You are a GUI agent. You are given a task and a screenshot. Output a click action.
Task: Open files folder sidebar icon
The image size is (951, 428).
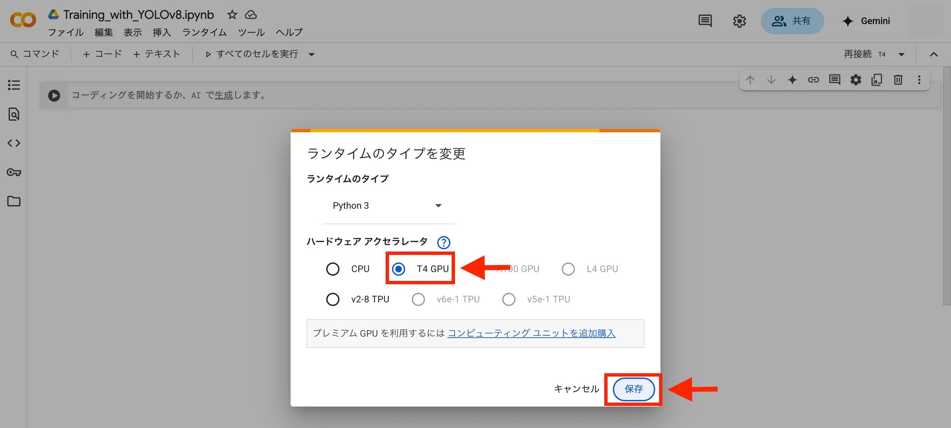pyautogui.click(x=14, y=201)
